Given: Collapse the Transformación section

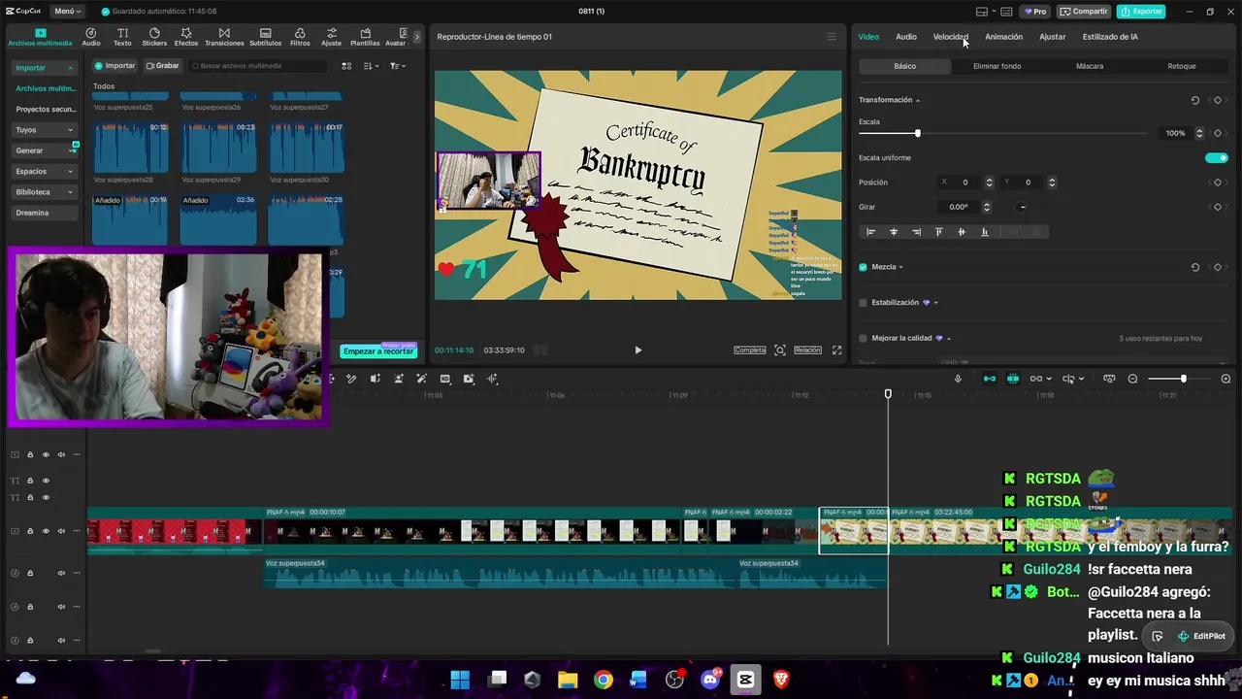Looking at the screenshot, I should pyautogui.click(x=918, y=101).
